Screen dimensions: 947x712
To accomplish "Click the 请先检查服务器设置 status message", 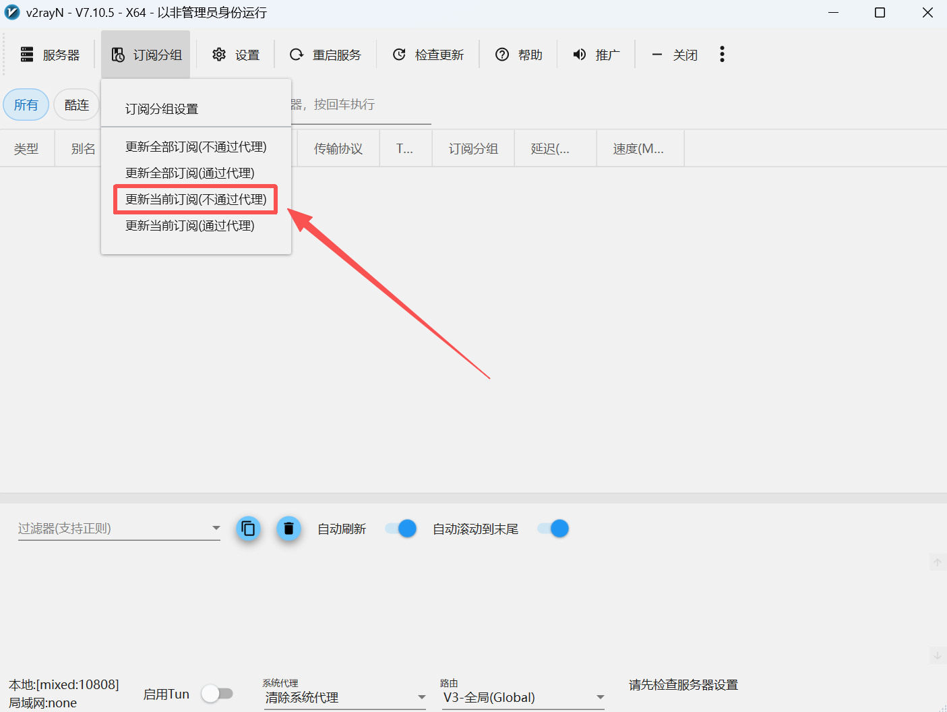I will point(683,685).
